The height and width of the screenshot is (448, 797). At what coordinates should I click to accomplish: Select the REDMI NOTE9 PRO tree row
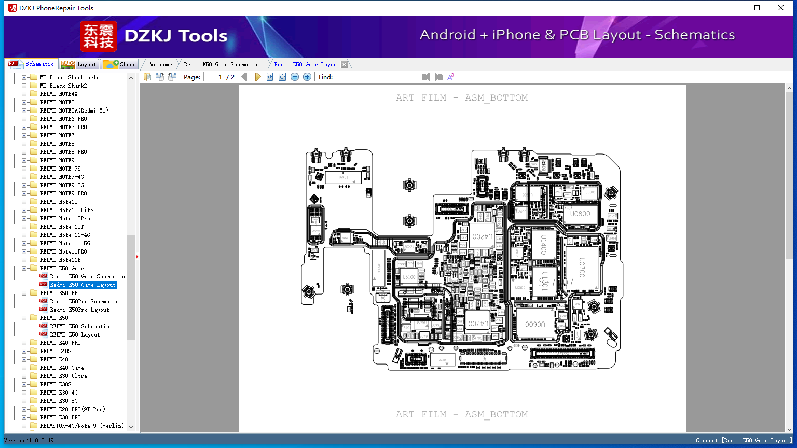64,193
